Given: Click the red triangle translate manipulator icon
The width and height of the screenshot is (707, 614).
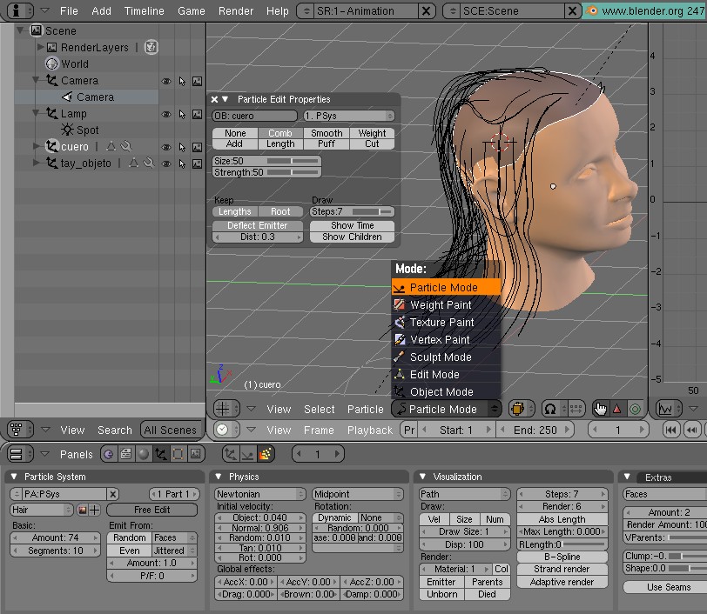Looking at the screenshot, I should [616, 409].
